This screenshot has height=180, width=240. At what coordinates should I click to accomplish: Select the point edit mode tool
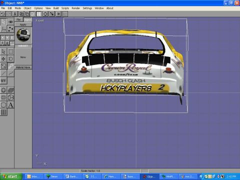(x=10, y=29)
